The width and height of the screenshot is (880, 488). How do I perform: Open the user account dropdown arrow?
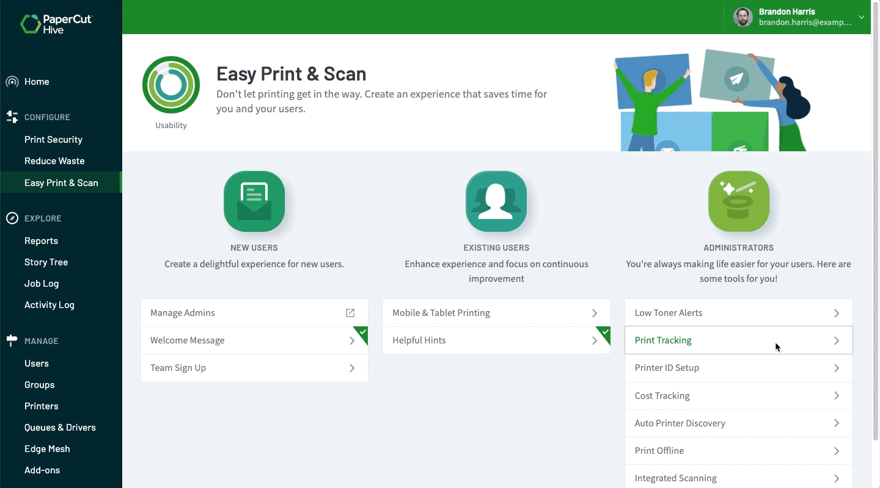click(x=862, y=17)
